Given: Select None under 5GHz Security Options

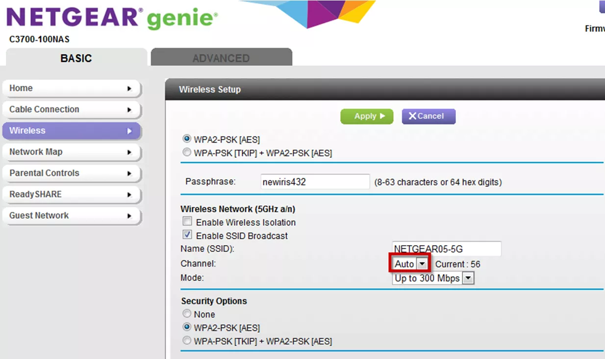Looking at the screenshot, I should tap(187, 314).
